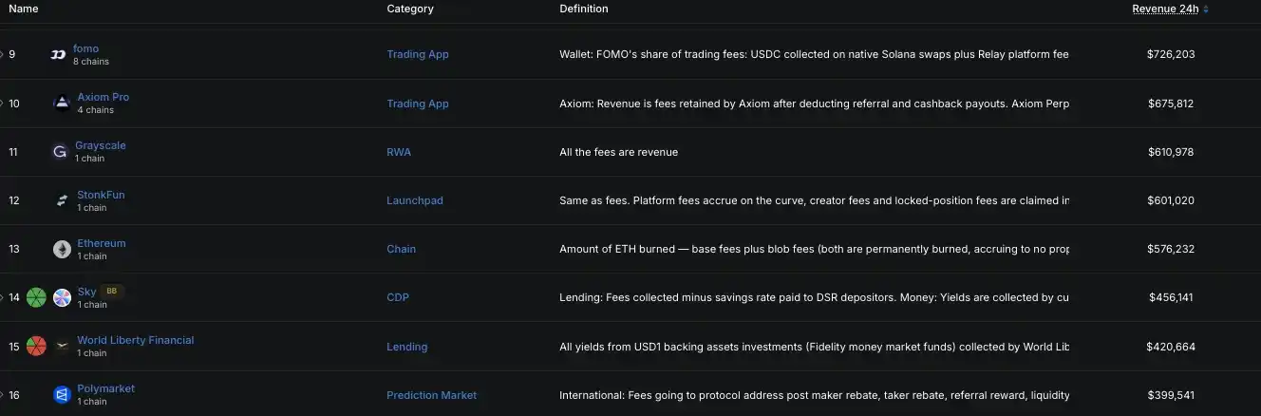Open Trading App category in Axiom Pro row
The height and width of the screenshot is (416, 1261).
point(418,104)
